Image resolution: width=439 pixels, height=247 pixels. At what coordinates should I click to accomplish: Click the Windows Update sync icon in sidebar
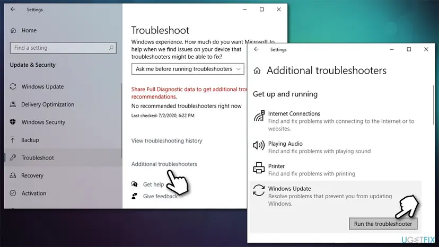coord(13,86)
